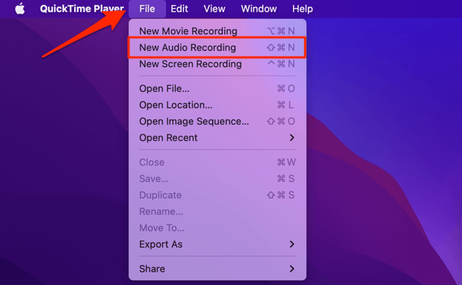Viewport: 462px width, 285px height.
Task: Choose New Movie Recording
Action: (218, 31)
